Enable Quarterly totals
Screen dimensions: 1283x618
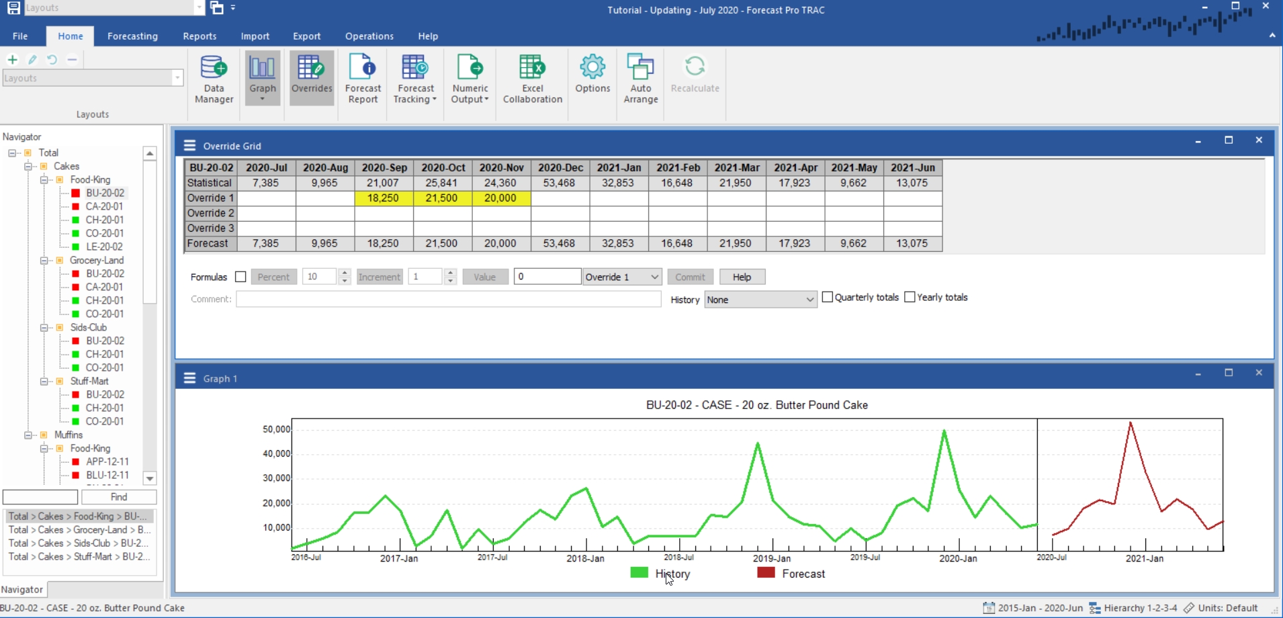(828, 297)
